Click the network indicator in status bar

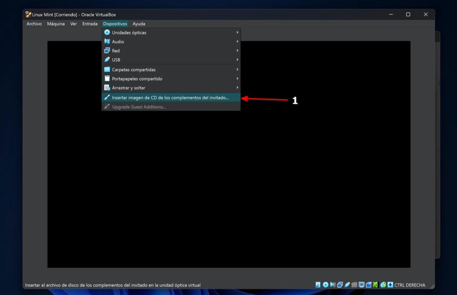point(340,285)
